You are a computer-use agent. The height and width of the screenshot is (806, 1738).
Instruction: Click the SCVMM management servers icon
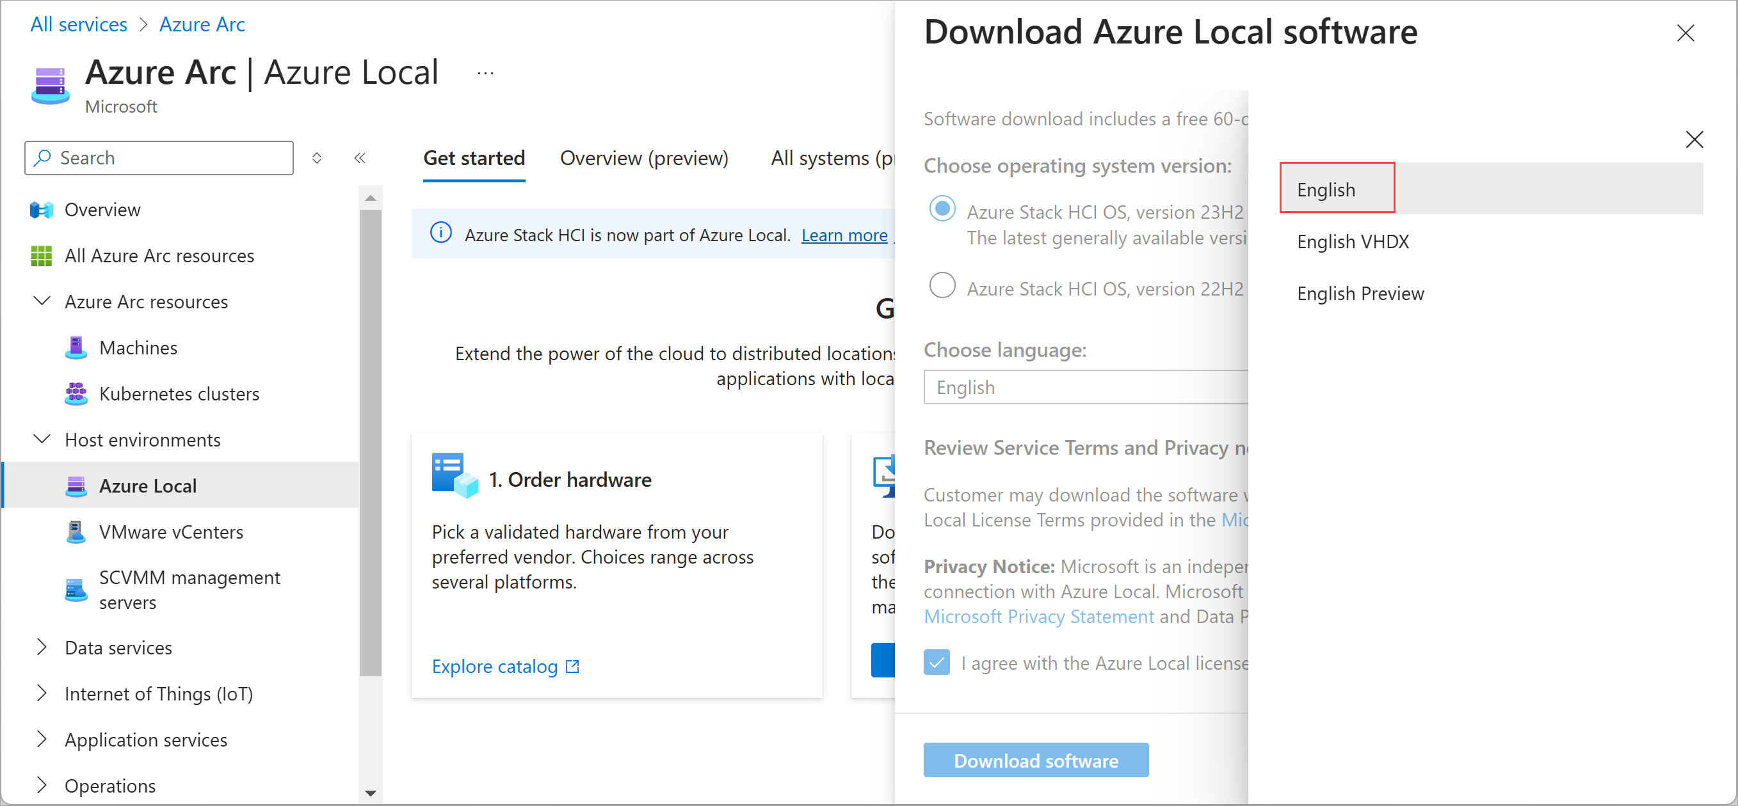tap(76, 590)
